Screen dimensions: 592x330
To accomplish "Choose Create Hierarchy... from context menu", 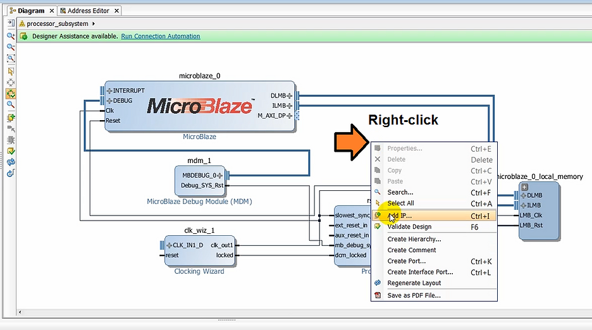I will pos(414,239).
